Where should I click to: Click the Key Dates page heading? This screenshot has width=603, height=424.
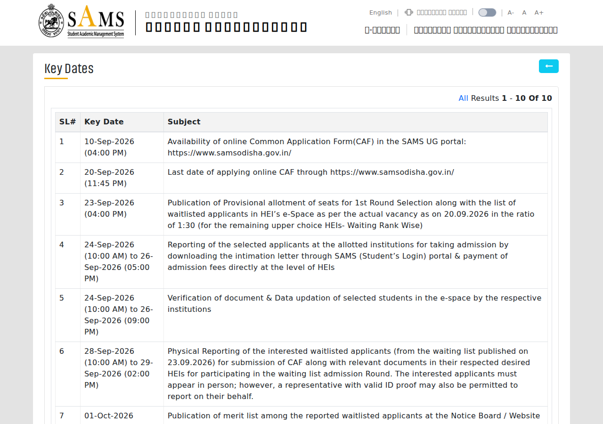(x=69, y=69)
